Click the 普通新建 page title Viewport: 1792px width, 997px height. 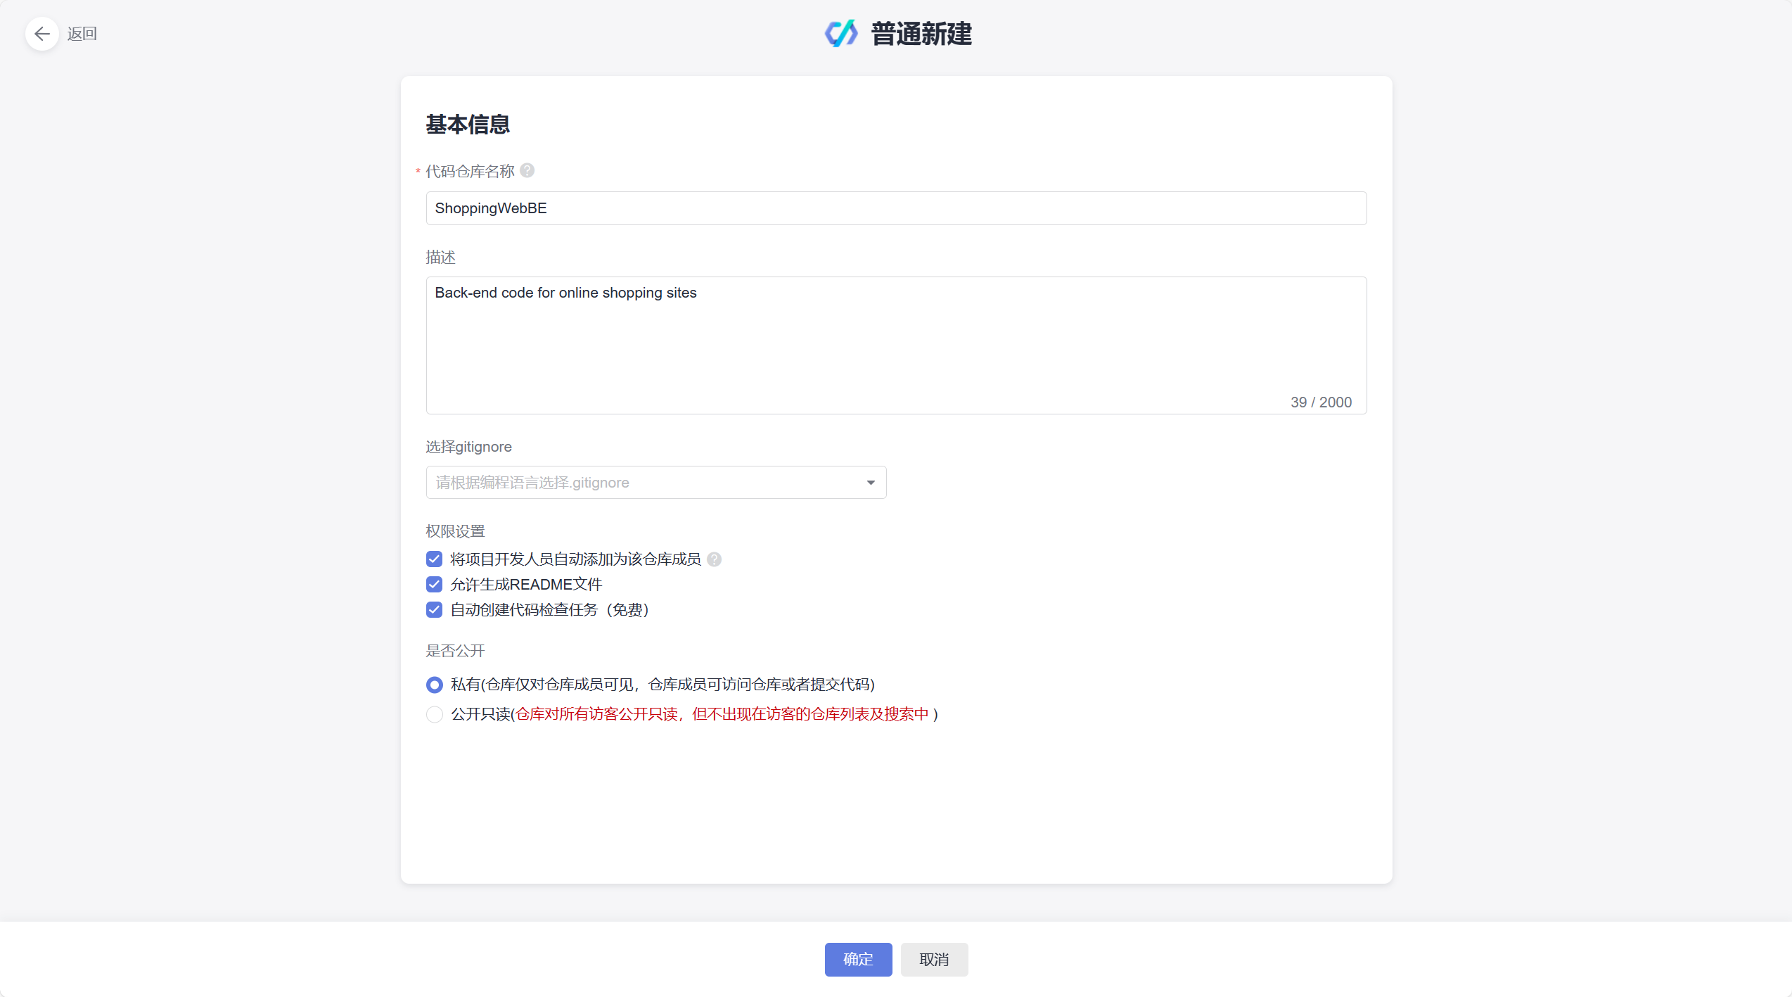click(x=921, y=34)
